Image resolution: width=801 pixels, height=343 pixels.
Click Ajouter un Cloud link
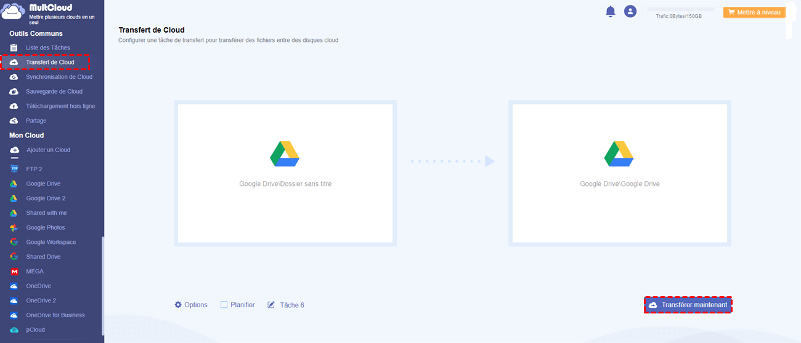tap(48, 150)
